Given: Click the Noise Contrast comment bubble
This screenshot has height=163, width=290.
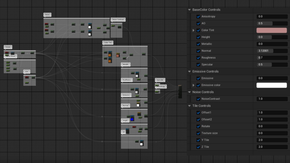Looking at the screenshot, I should (x=118, y=20).
